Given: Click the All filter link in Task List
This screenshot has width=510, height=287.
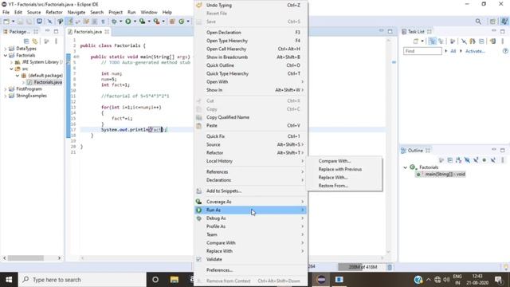Looking at the screenshot, I should pyautogui.click(x=453, y=51).
